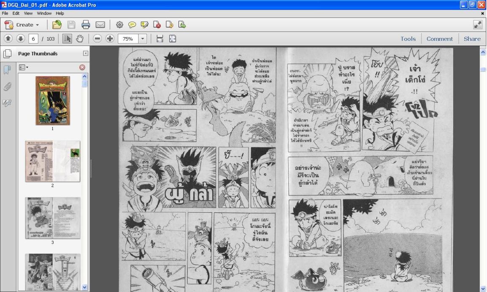The width and height of the screenshot is (487, 292).
Task: Click the zoom out minus button
Action: [97, 38]
